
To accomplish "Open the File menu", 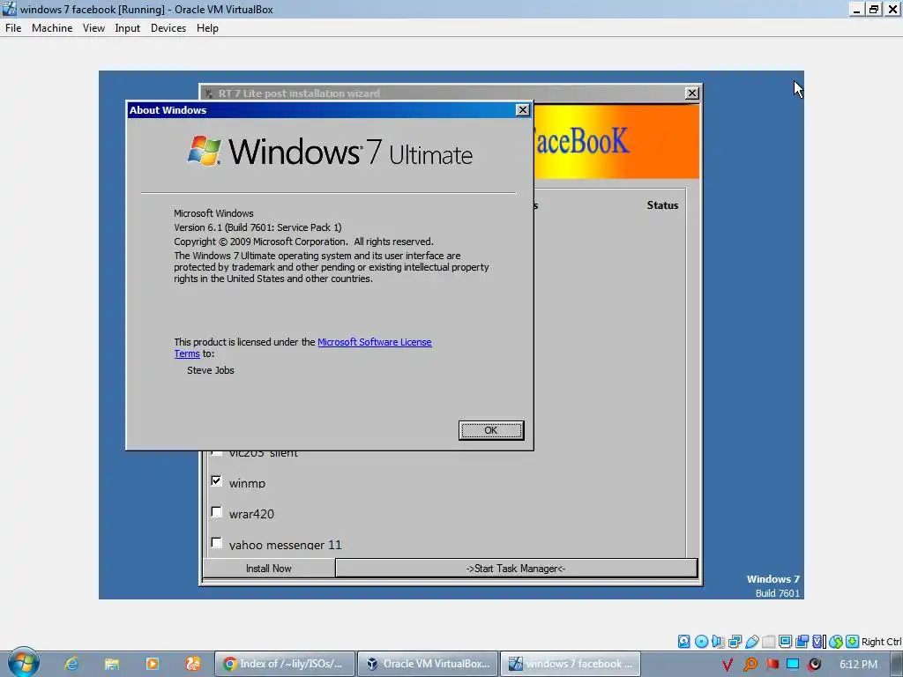I will click(x=13, y=28).
